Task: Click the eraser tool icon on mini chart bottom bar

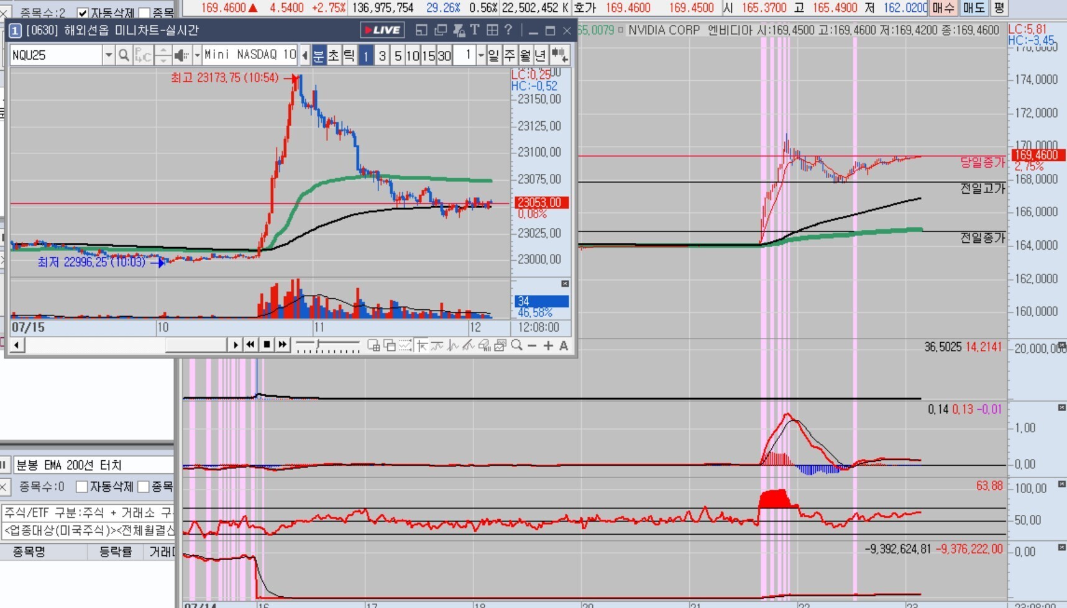Action: (x=485, y=345)
